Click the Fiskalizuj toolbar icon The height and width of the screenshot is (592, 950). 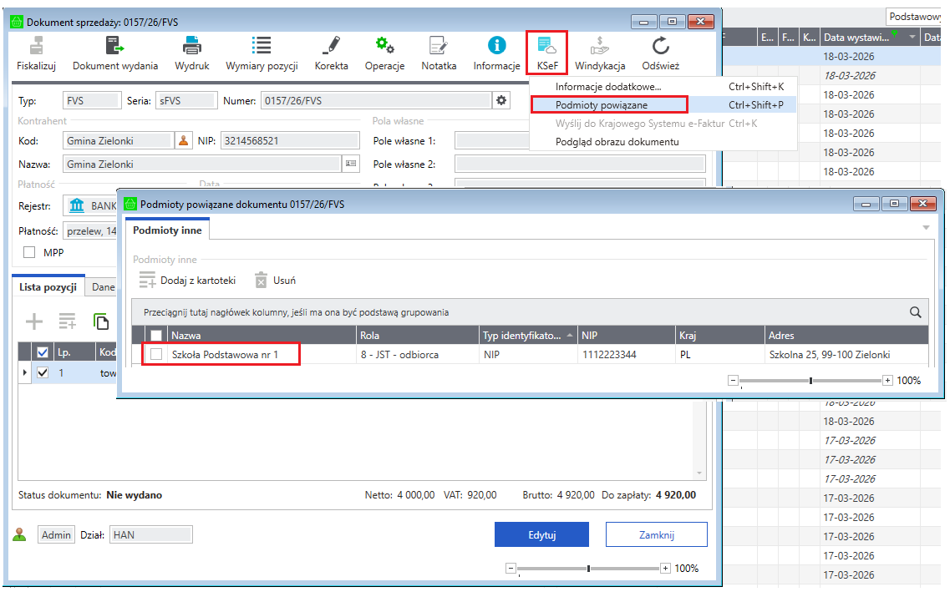click(x=36, y=53)
